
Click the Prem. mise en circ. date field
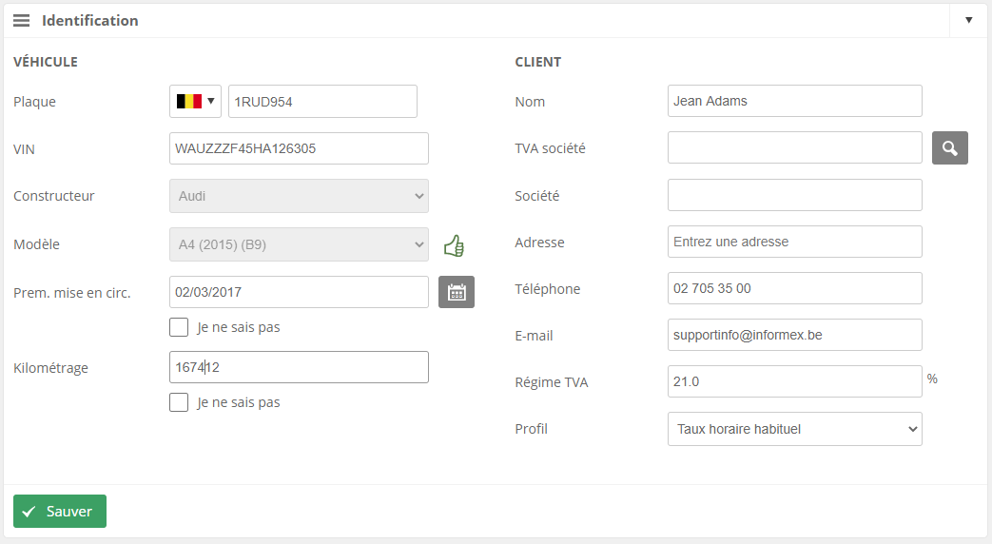pos(299,292)
